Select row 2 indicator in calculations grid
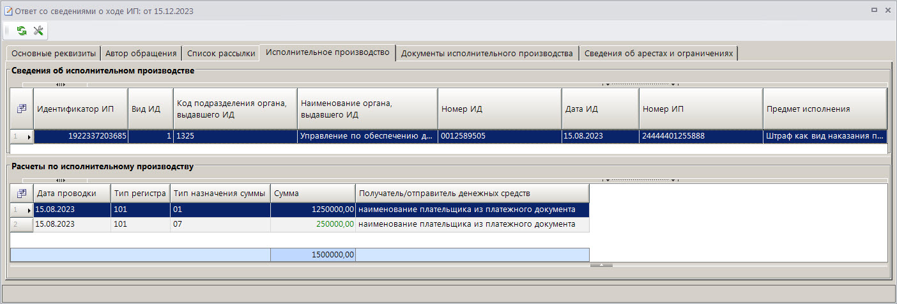The width and height of the screenshot is (897, 304). (x=22, y=224)
